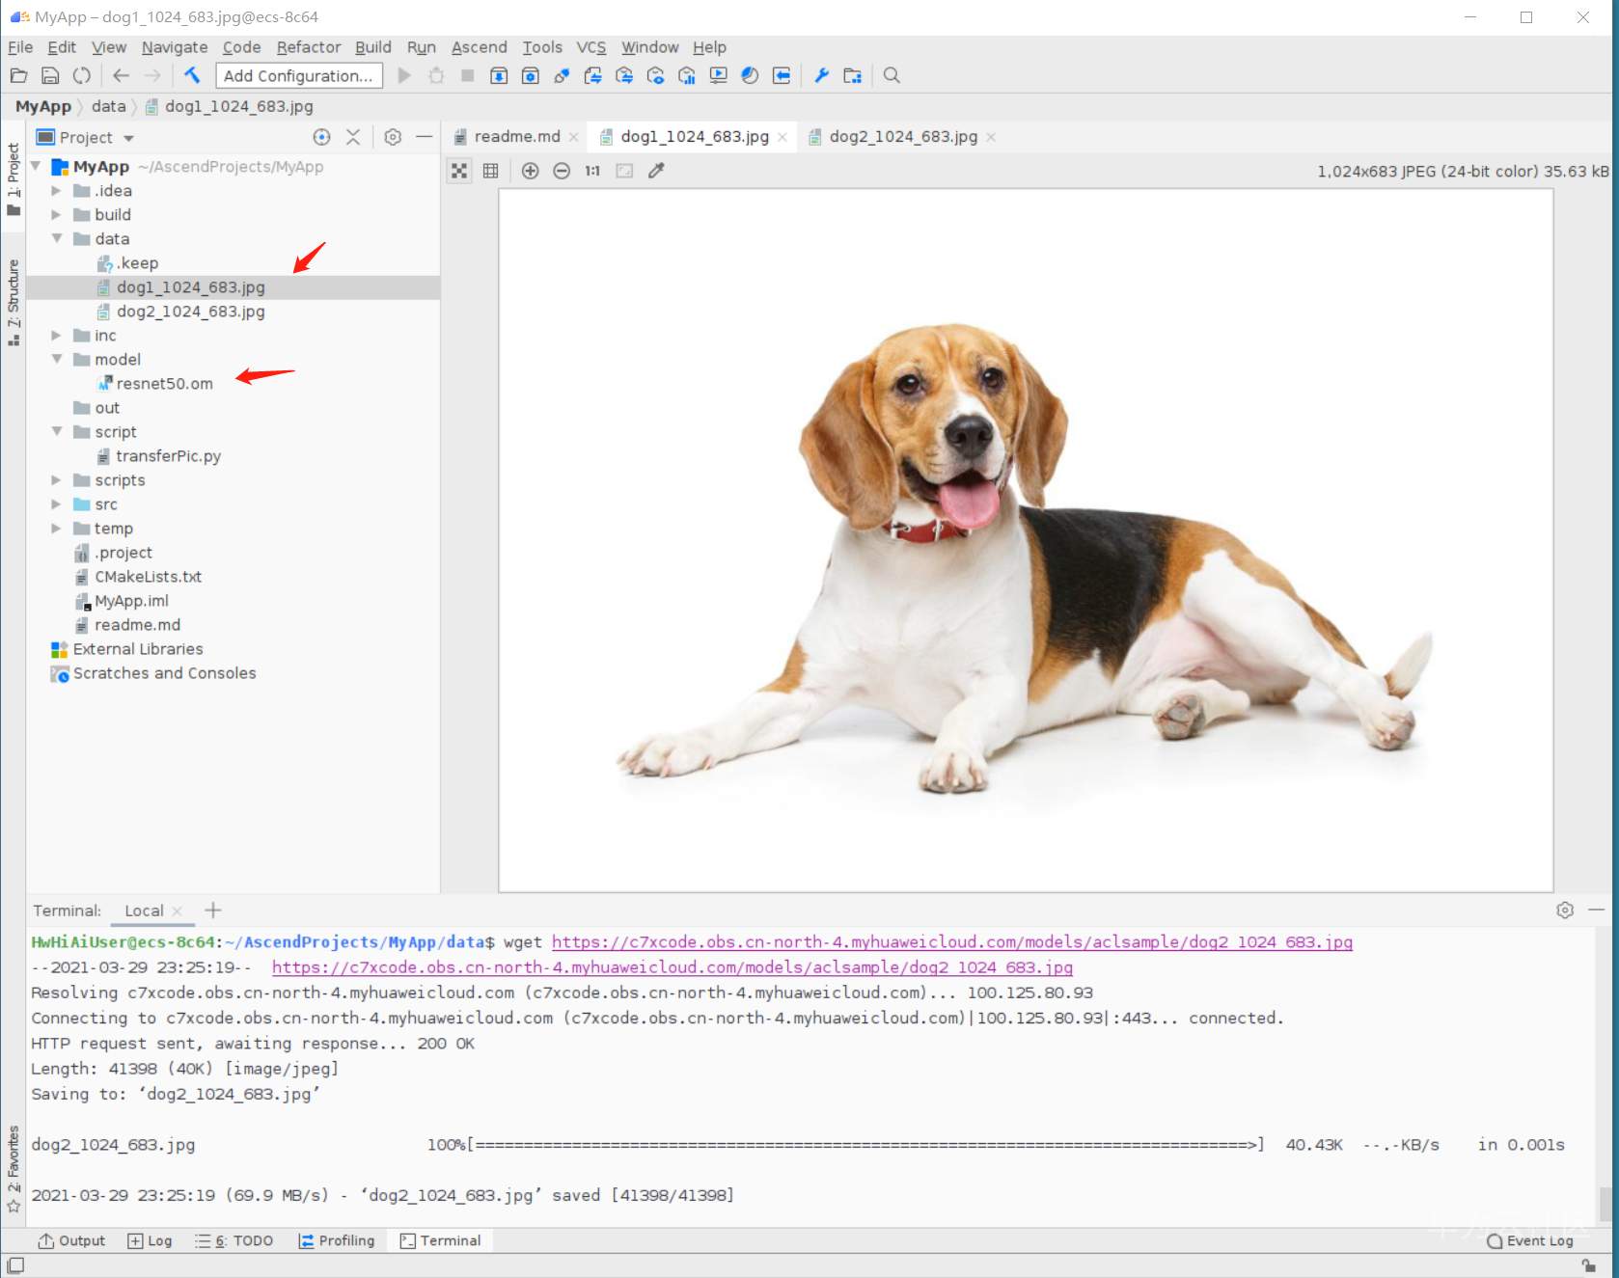Activate the color picker eyedropper tool

[656, 171]
